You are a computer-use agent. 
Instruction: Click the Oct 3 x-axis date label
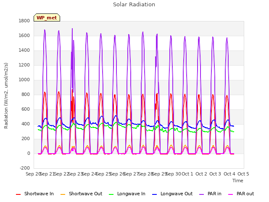[x=215, y=174]
